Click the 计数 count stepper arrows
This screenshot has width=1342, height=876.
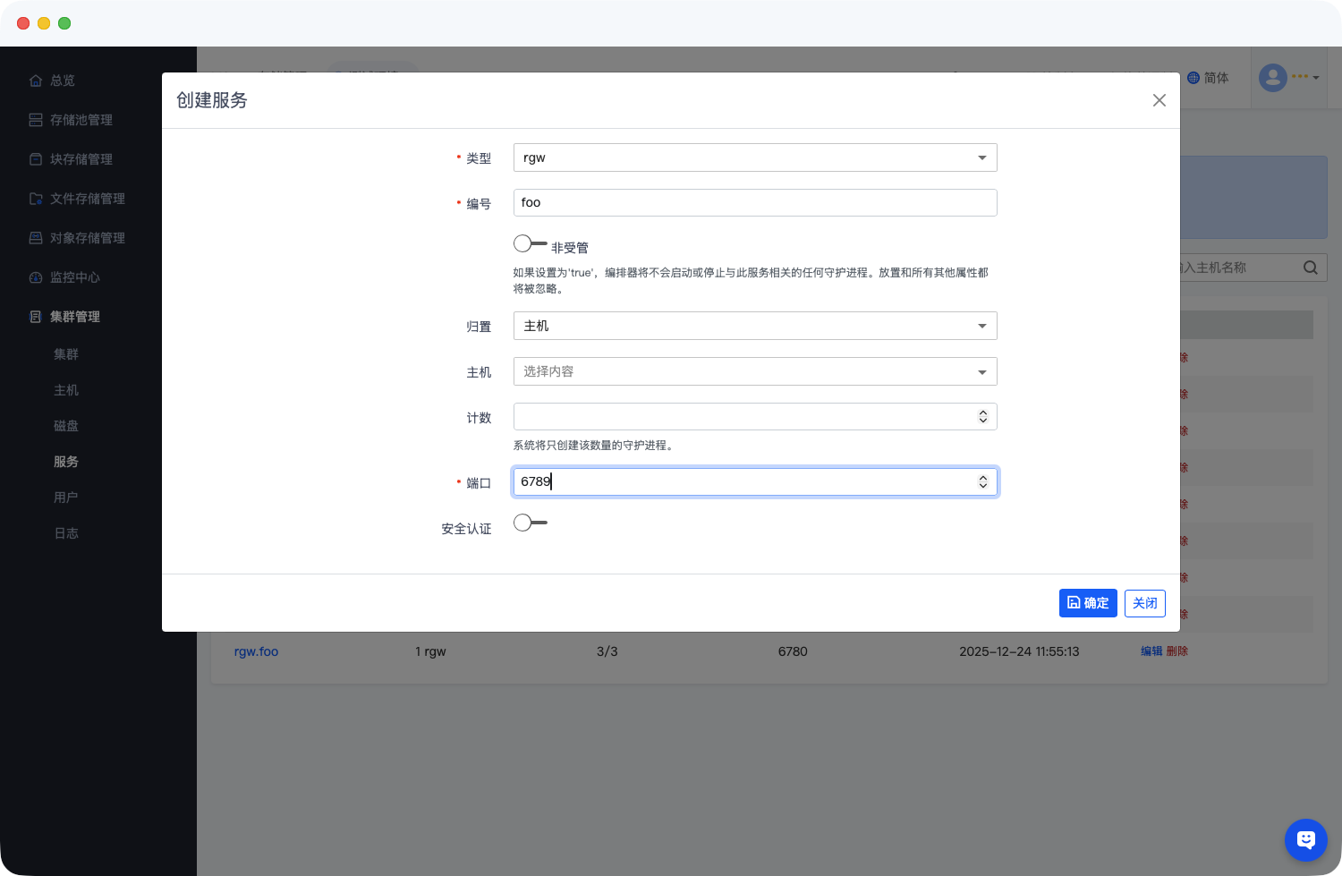pos(982,417)
